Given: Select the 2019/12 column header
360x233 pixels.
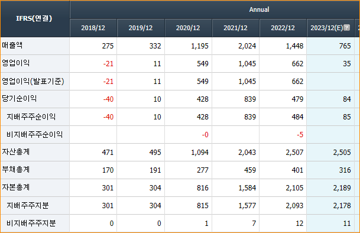Looking at the screenshot, I should 141,28.
